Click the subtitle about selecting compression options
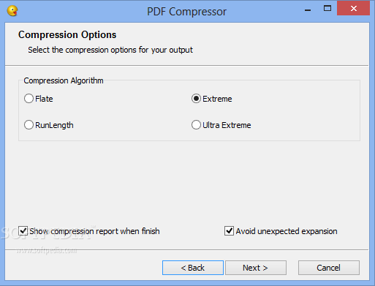 coord(110,50)
